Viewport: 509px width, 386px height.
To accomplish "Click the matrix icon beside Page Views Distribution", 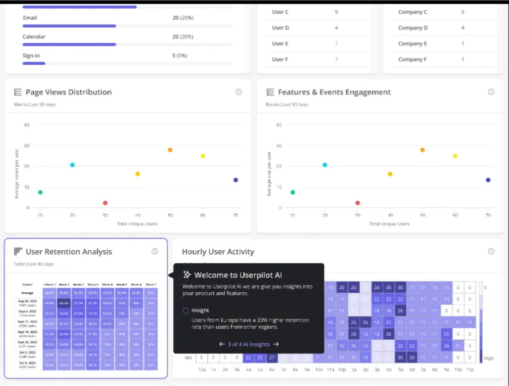I will (18, 92).
